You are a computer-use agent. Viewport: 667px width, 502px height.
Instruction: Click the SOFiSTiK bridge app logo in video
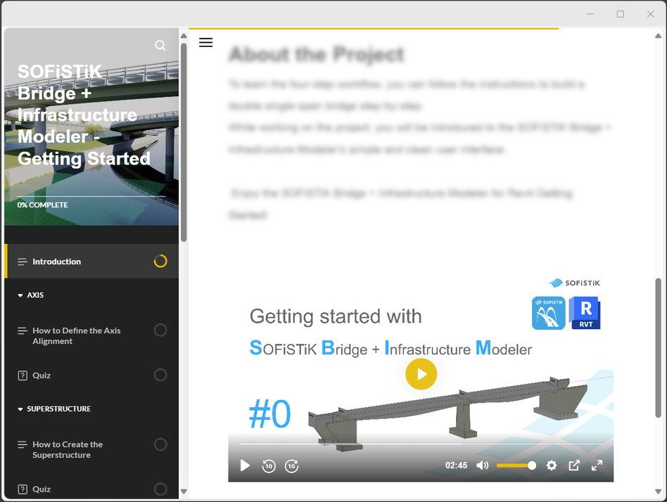point(549,314)
